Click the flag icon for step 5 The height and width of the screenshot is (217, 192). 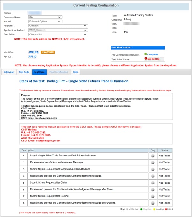153,183
